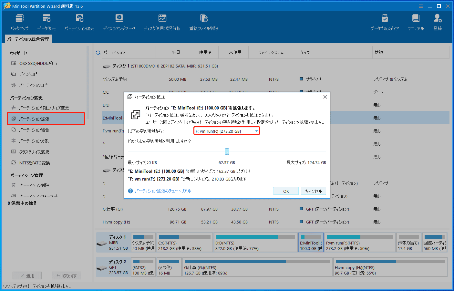Open 重複ファイル削除 duplicate file finder
The width and height of the screenshot is (454, 291).
click(x=204, y=22)
